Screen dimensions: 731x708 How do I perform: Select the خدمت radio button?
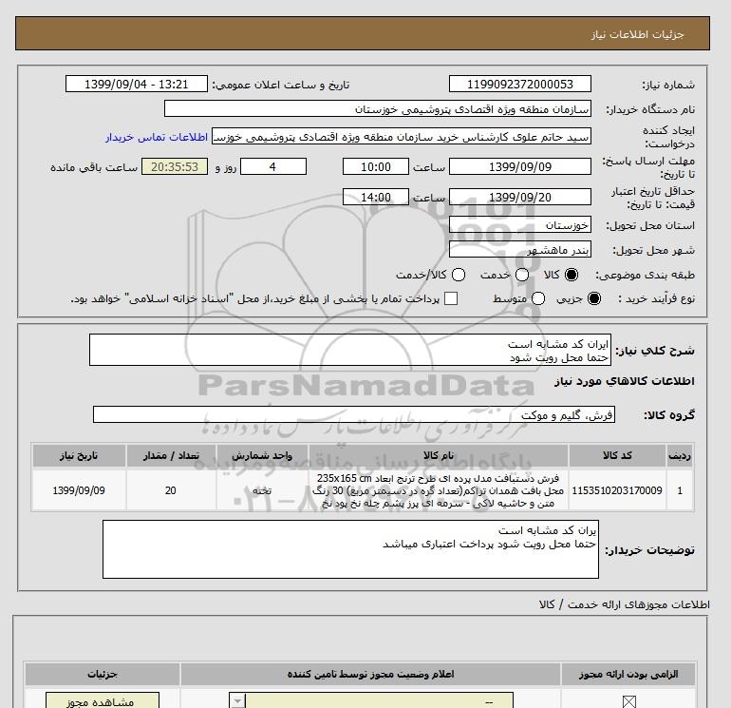coord(522,275)
